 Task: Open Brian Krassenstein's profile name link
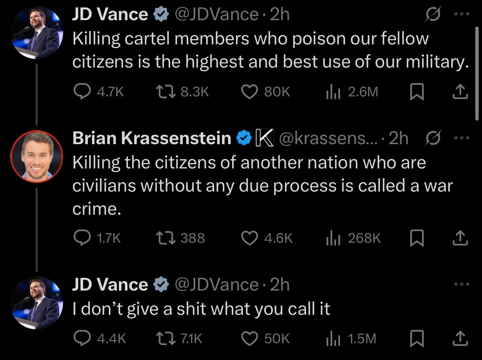(x=152, y=138)
